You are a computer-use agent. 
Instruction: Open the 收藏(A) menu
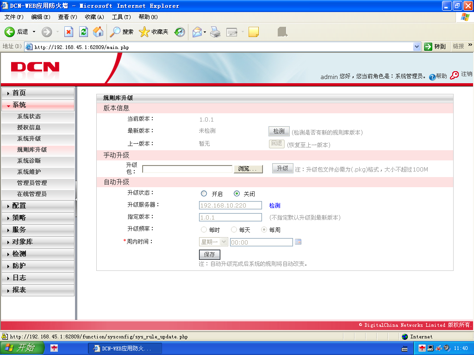[x=94, y=17]
